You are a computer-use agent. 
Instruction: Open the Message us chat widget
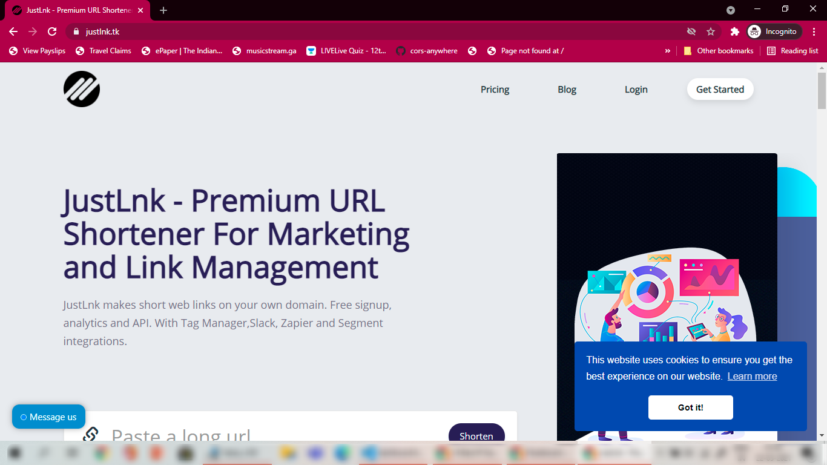48,417
